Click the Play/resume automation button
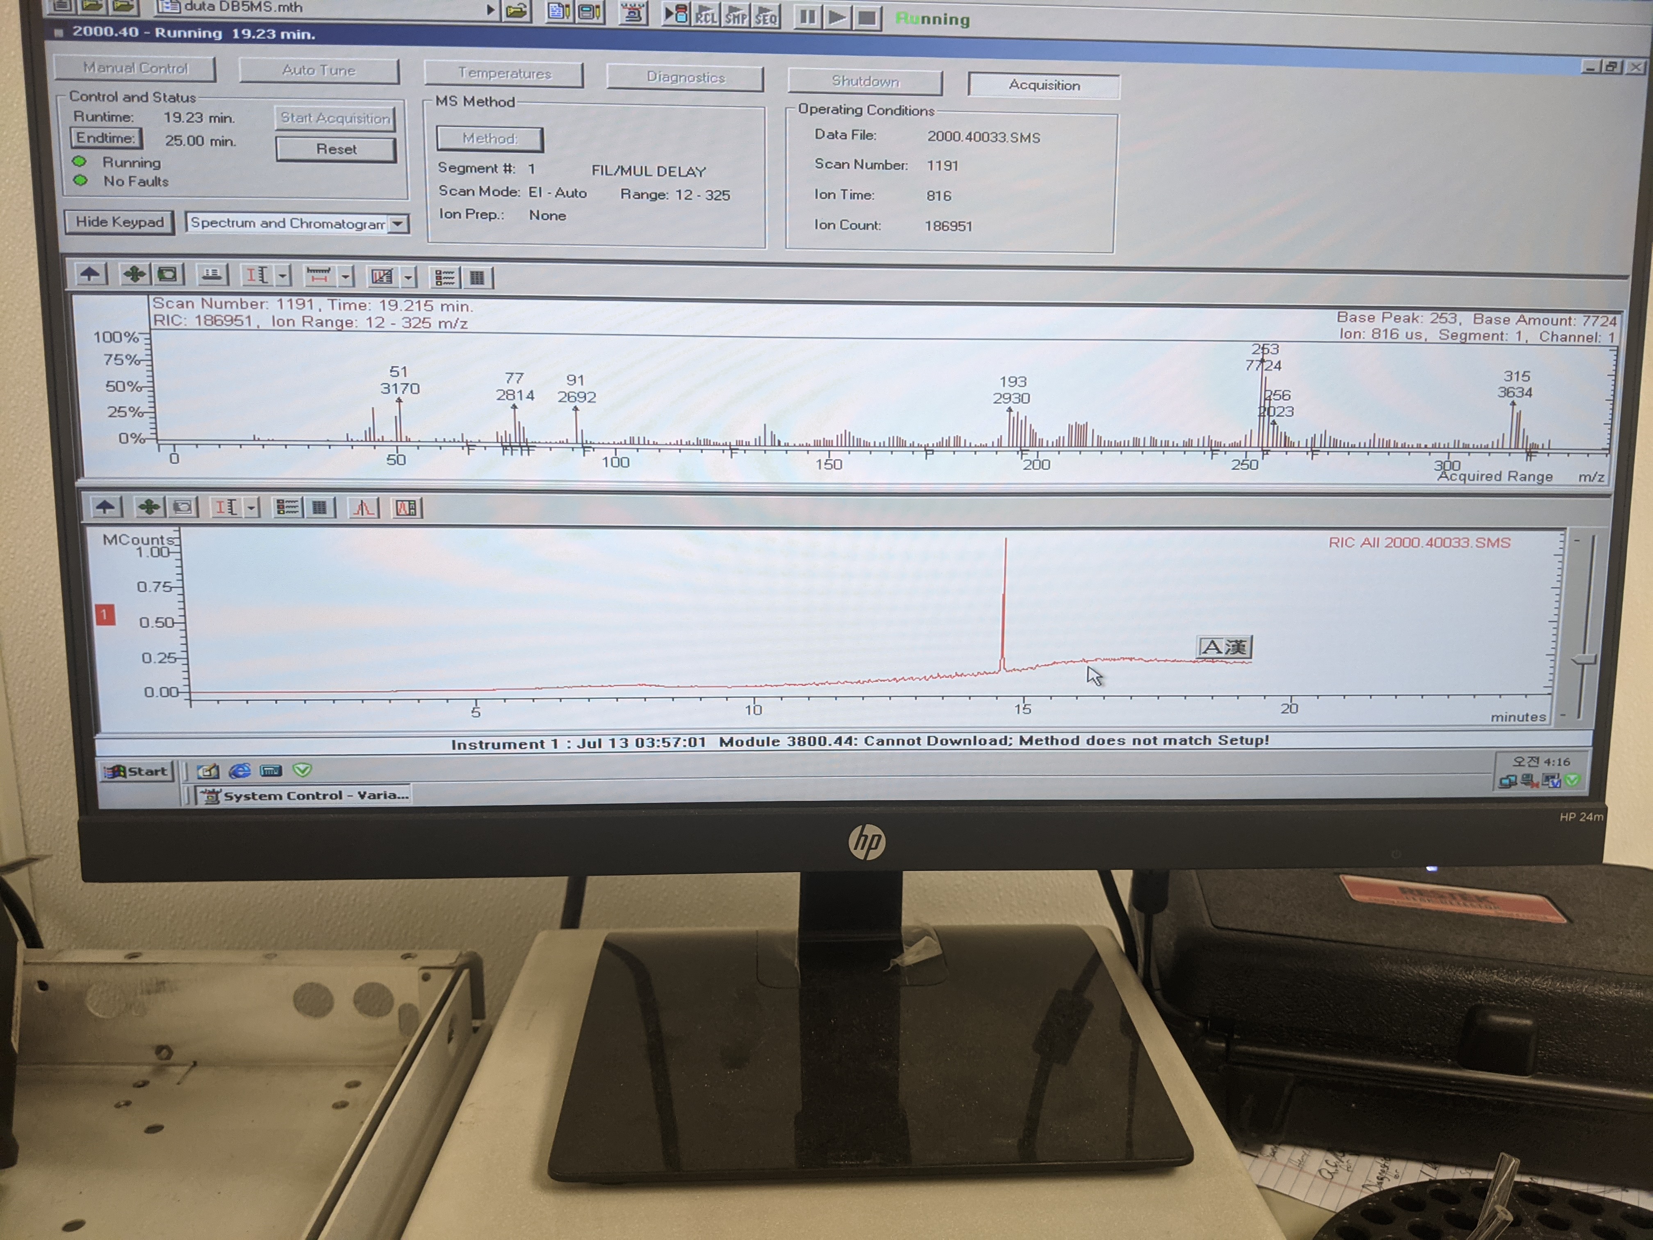This screenshot has width=1653, height=1240. click(x=837, y=17)
